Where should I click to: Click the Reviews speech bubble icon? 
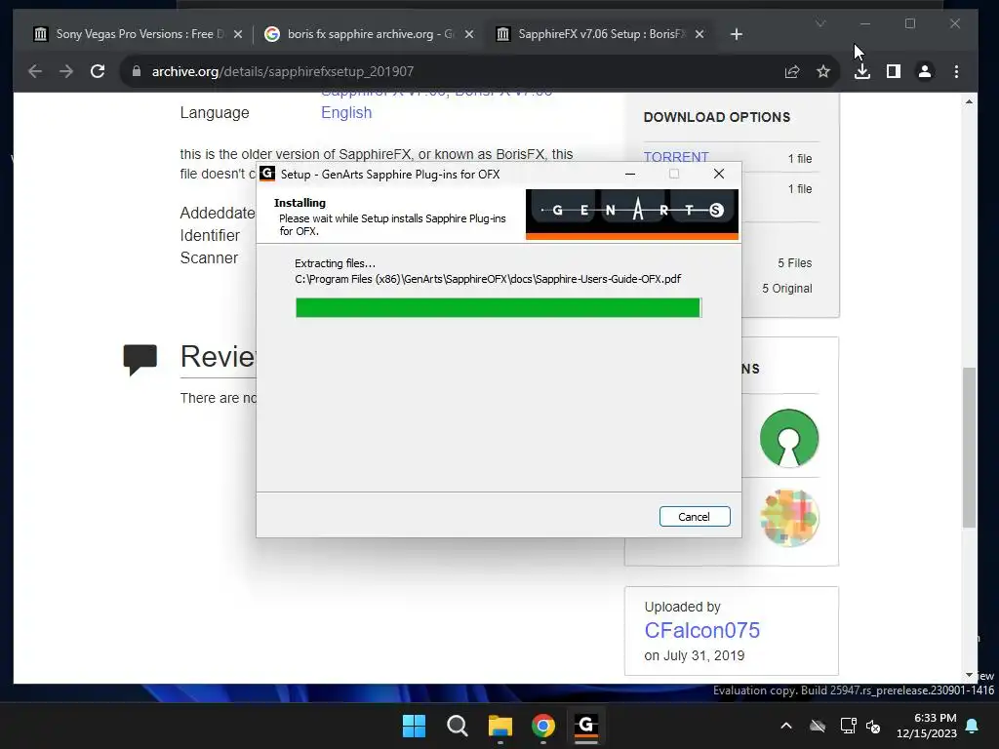[140, 359]
